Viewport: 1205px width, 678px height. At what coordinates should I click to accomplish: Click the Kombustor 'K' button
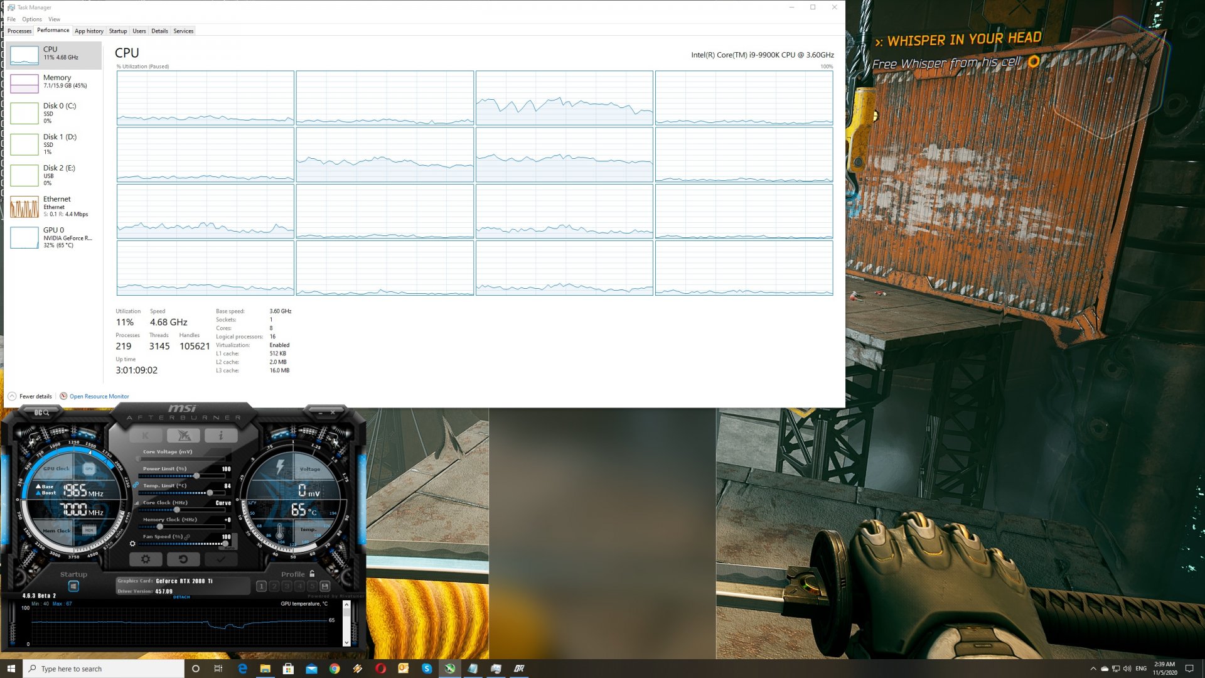(x=146, y=435)
